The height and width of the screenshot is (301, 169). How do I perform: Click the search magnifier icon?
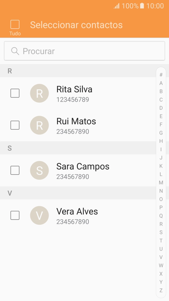15,51
